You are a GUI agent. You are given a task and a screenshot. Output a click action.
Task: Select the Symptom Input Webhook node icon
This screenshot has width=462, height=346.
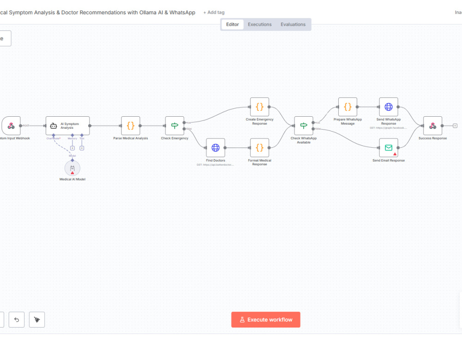coord(11,125)
